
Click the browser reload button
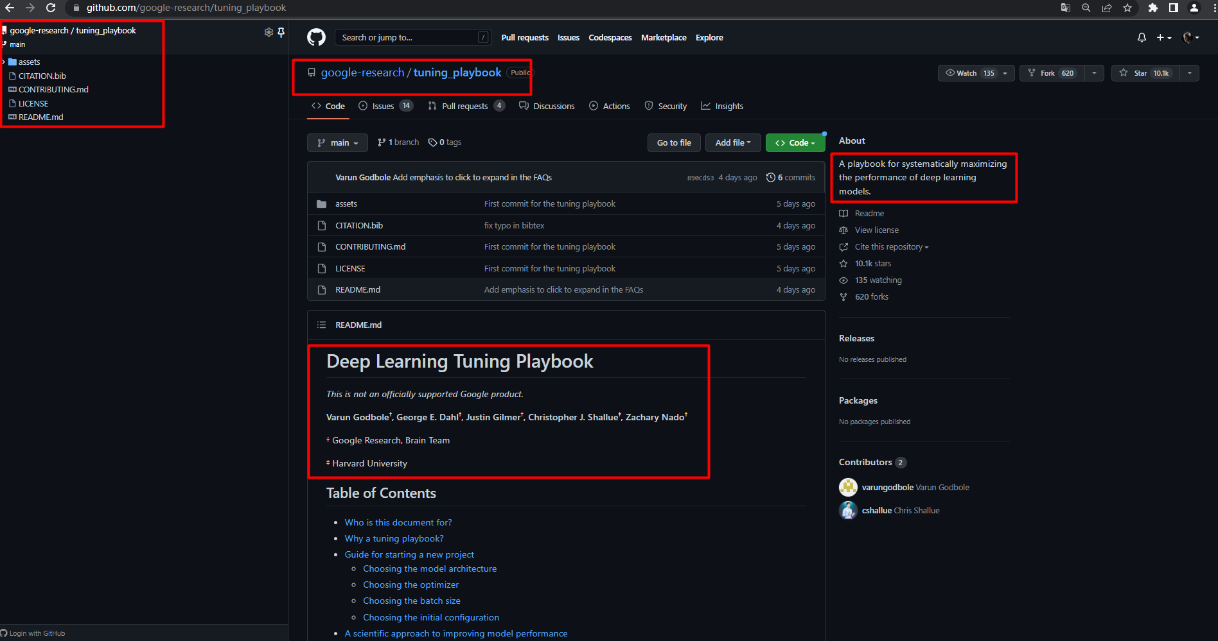pyautogui.click(x=51, y=8)
